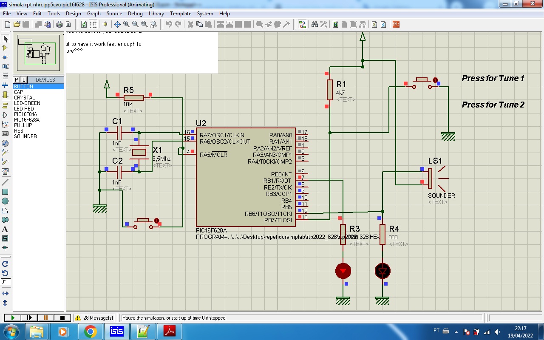Click the Tune 1 push button actuator
Viewport: 544px width, 340px height.
(x=422, y=79)
